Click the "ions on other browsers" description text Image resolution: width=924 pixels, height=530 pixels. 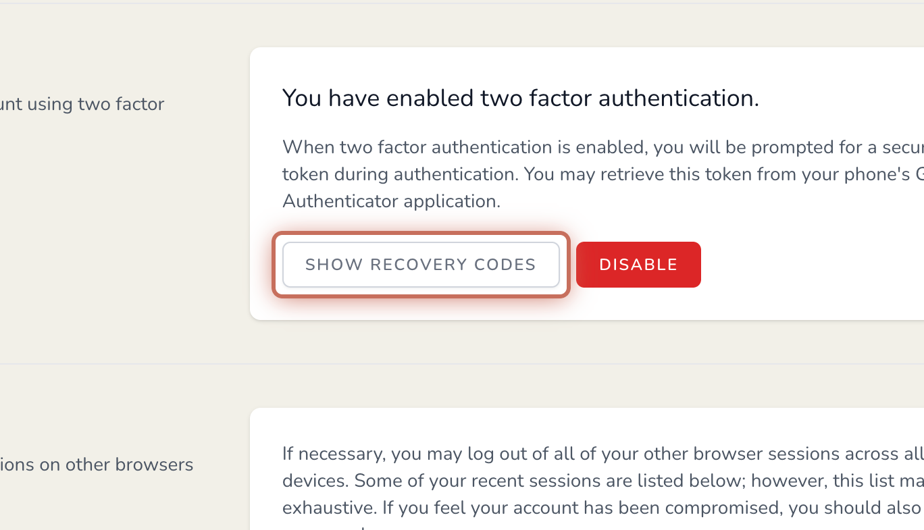point(97,465)
